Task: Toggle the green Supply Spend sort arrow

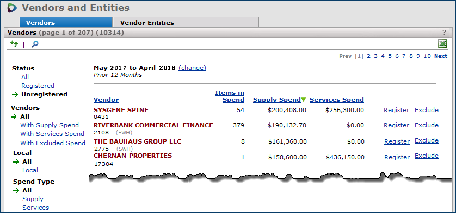Action: [x=304, y=99]
